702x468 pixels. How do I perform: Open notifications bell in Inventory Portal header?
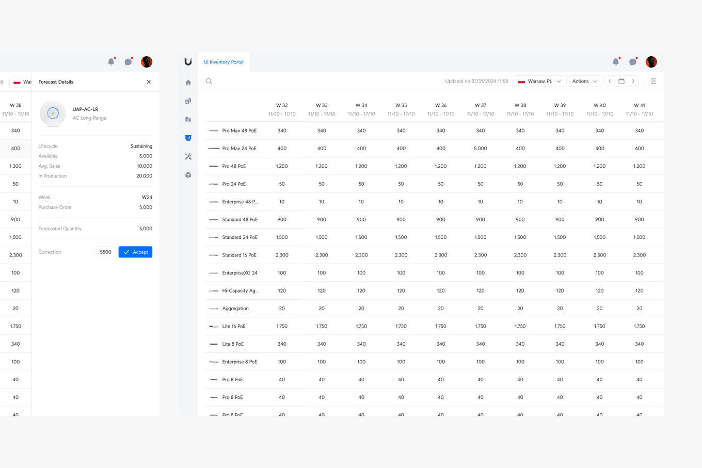pyautogui.click(x=616, y=62)
